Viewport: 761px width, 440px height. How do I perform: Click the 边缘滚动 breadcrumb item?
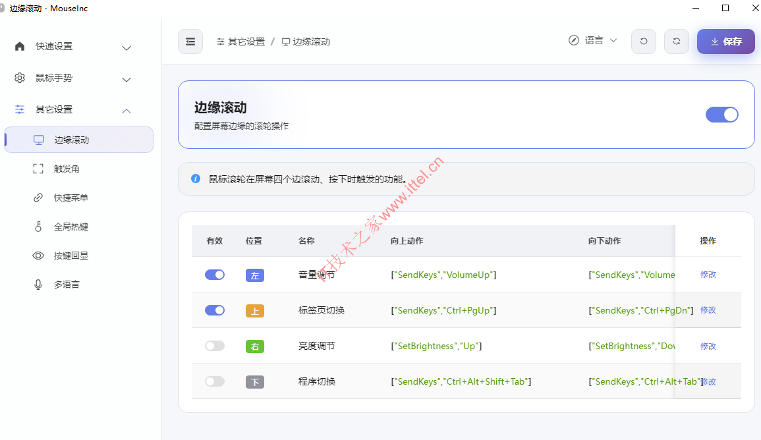pos(306,41)
